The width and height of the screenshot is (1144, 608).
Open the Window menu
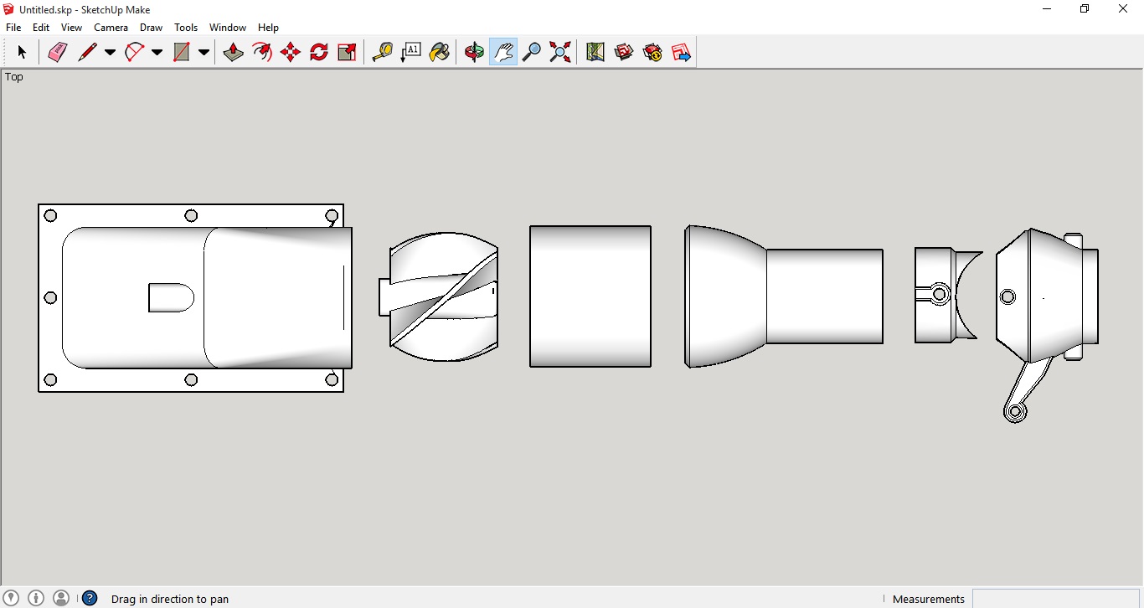tap(228, 28)
